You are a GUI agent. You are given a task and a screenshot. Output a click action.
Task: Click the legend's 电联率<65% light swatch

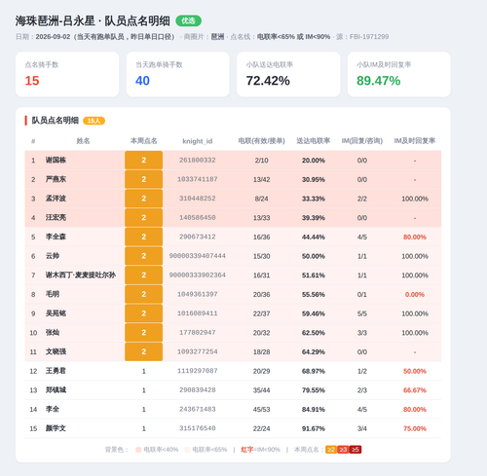pos(187,450)
